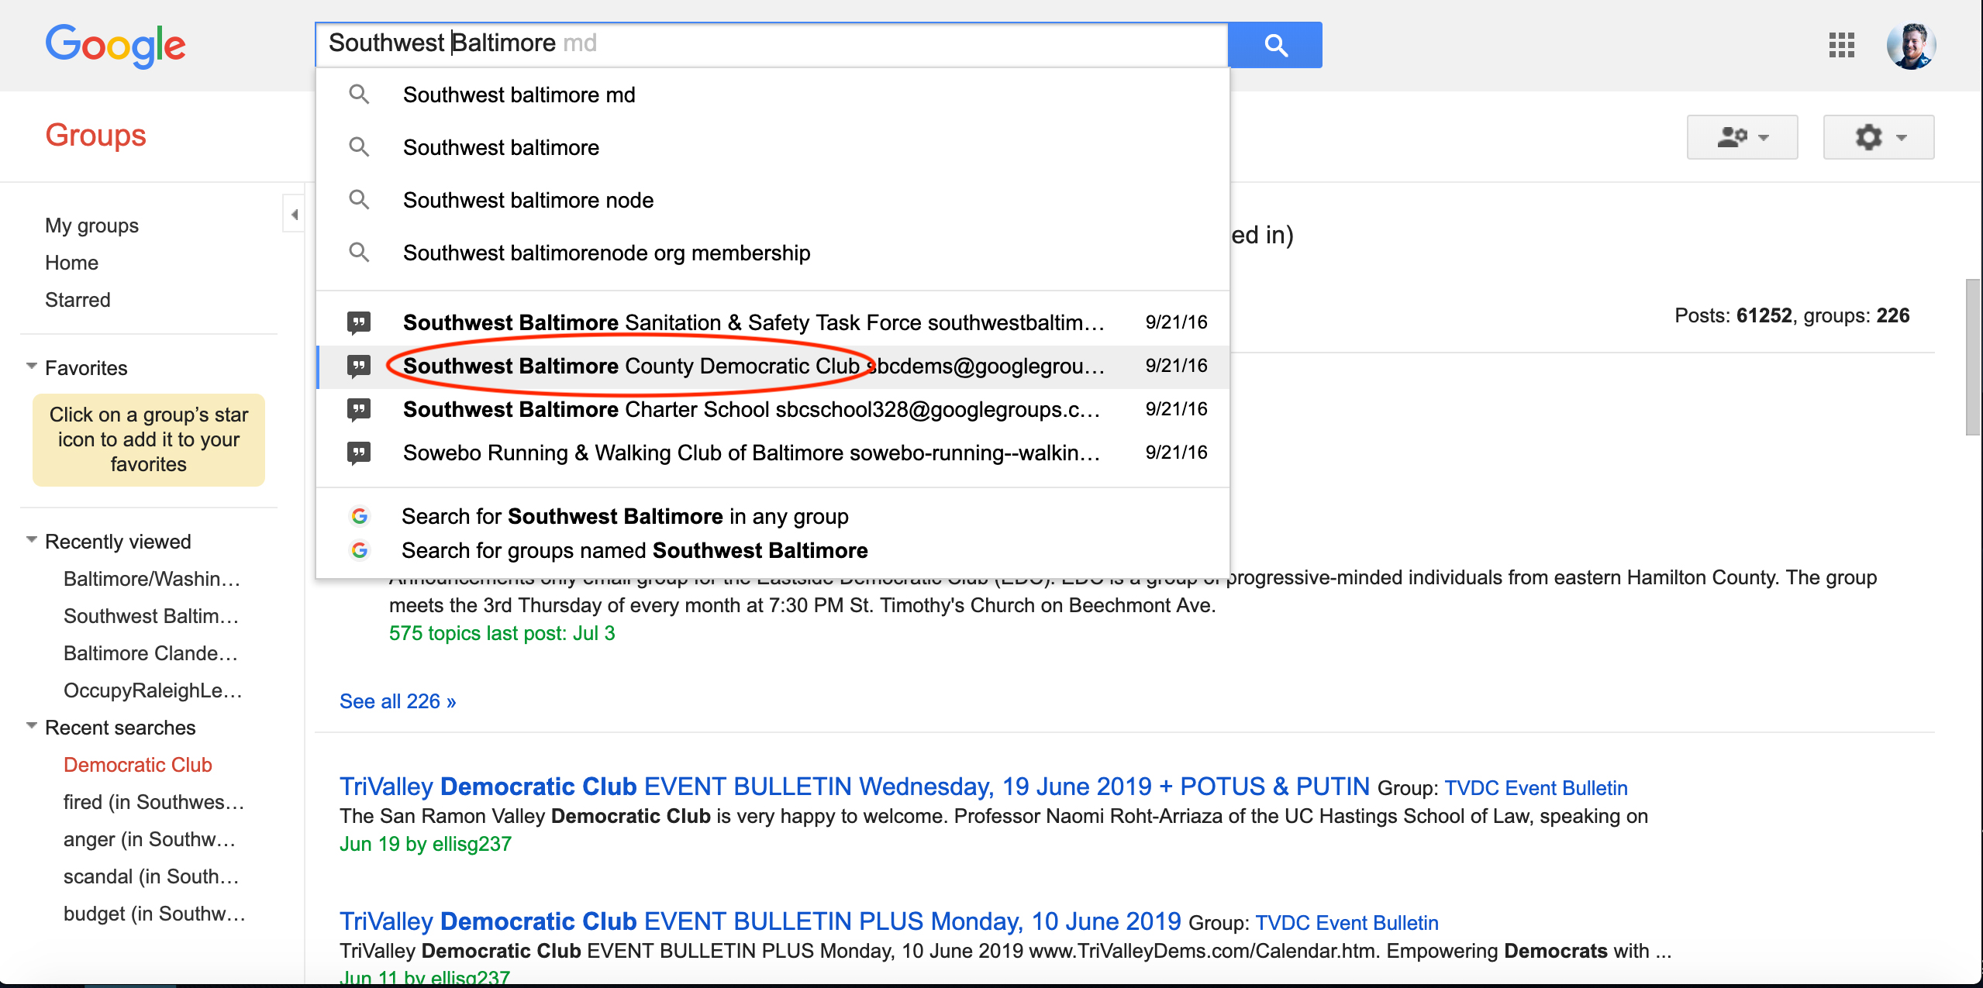The width and height of the screenshot is (1983, 988).
Task: Click 'See all 226 »' link
Action: pos(398,701)
